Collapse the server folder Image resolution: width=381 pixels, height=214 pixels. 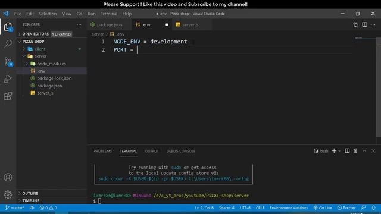tap(40, 56)
